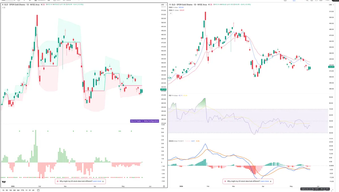Select the 1M time range
Viewport: 339px width, 192px height.
[10, 190]
